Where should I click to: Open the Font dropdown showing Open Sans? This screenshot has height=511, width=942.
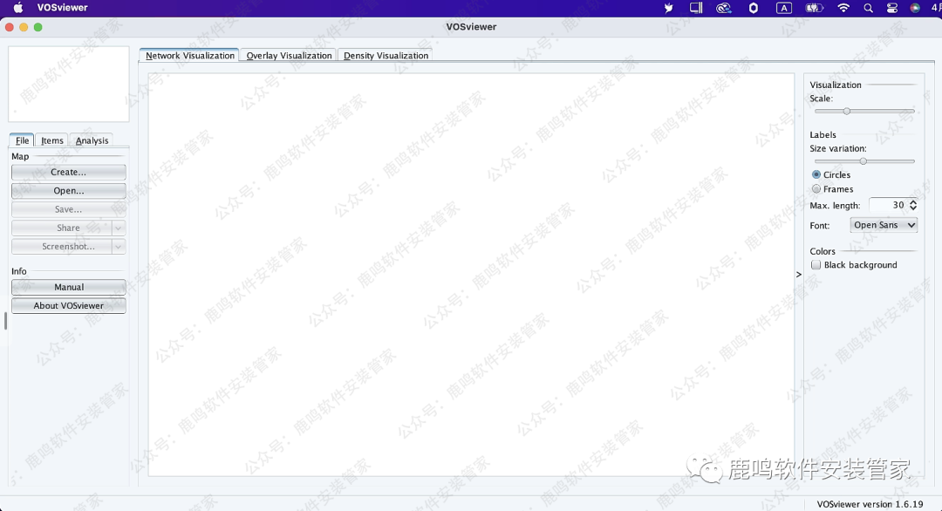tap(884, 225)
